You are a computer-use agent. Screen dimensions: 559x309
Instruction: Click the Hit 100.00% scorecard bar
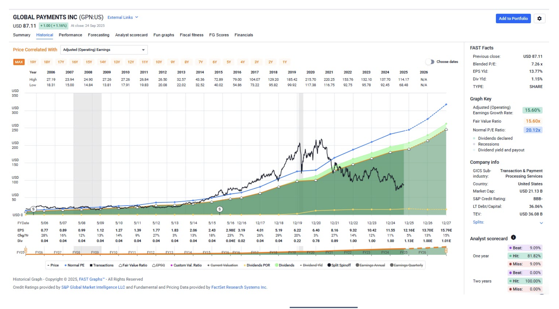525,281
